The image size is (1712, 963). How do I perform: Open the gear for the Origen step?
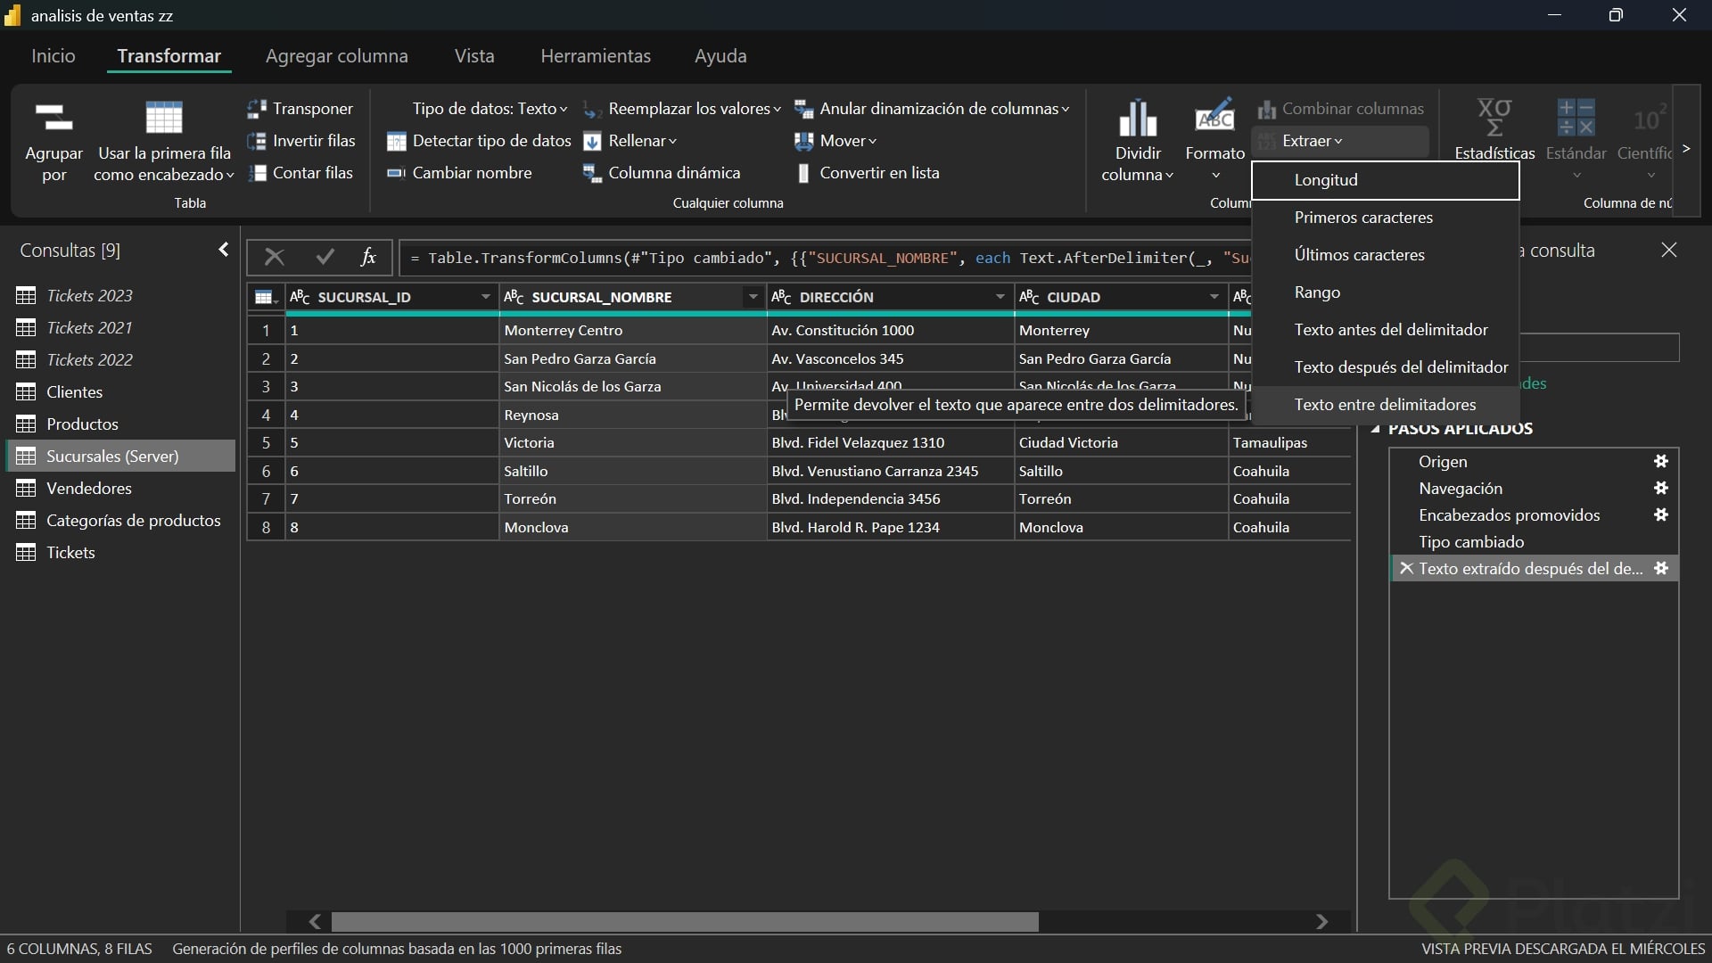[x=1660, y=462]
